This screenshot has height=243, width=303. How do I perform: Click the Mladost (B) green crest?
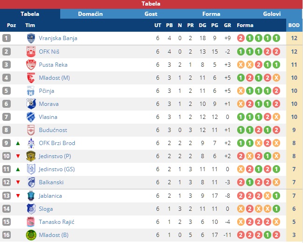coord(31,235)
